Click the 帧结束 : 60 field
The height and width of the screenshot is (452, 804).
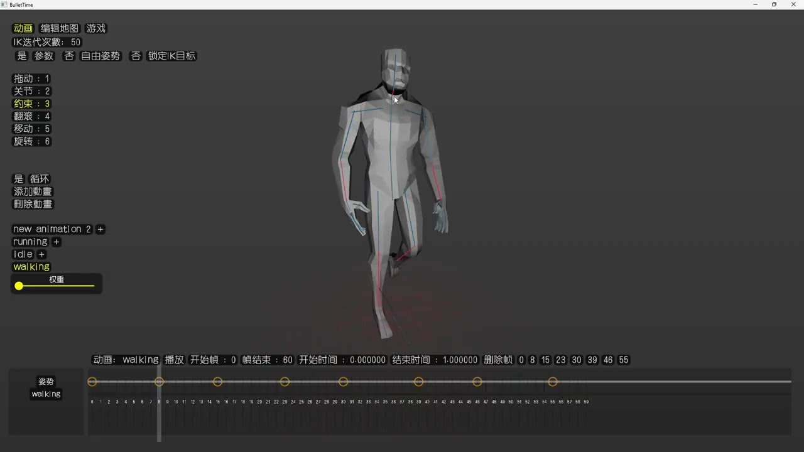click(268, 360)
